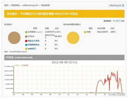Click the brown CC攻击 legend swatch
The height and width of the screenshot is (98, 127).
coord(26,37)
